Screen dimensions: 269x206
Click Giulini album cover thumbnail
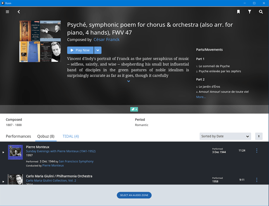click(x=15, y=179)
